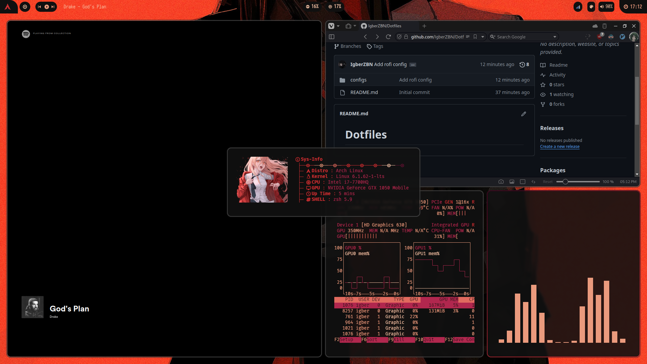Open the Vivaldi workspaces briefcase icon

(x=348, y=26)
